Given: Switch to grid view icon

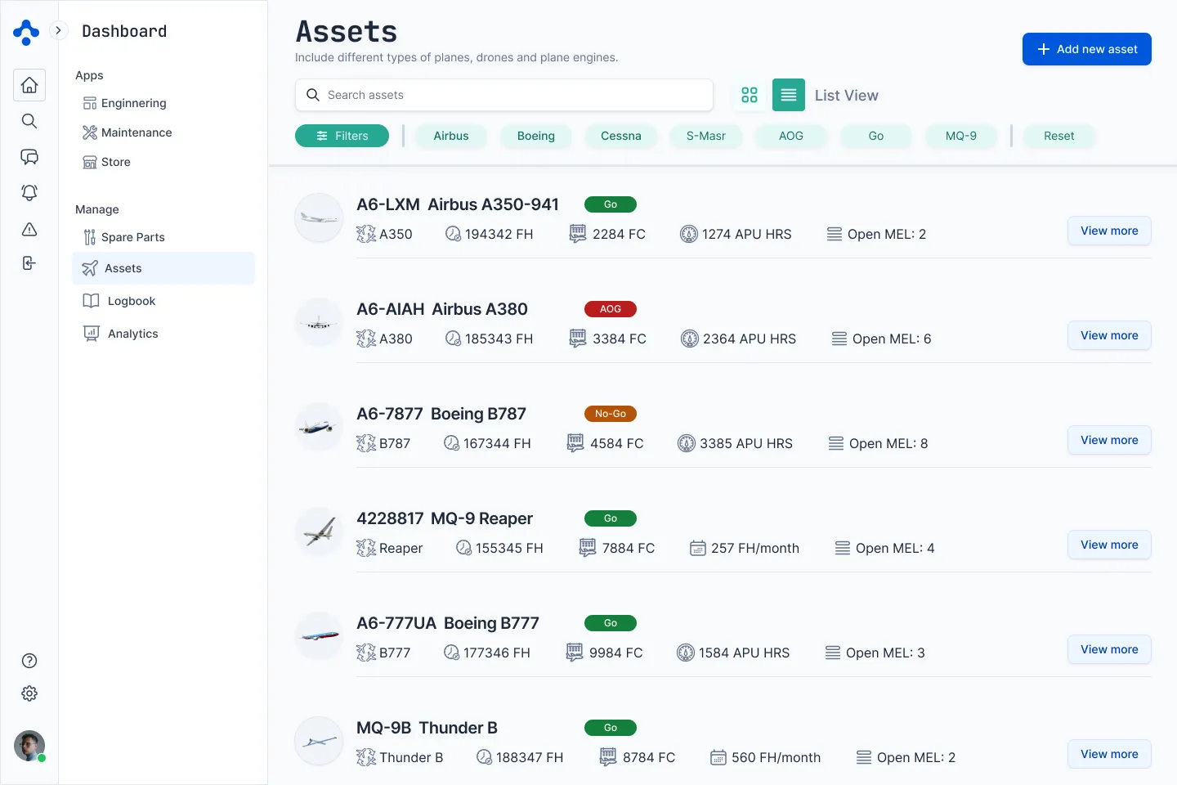Looking at the screenshot, I should [x=750, y=95].
